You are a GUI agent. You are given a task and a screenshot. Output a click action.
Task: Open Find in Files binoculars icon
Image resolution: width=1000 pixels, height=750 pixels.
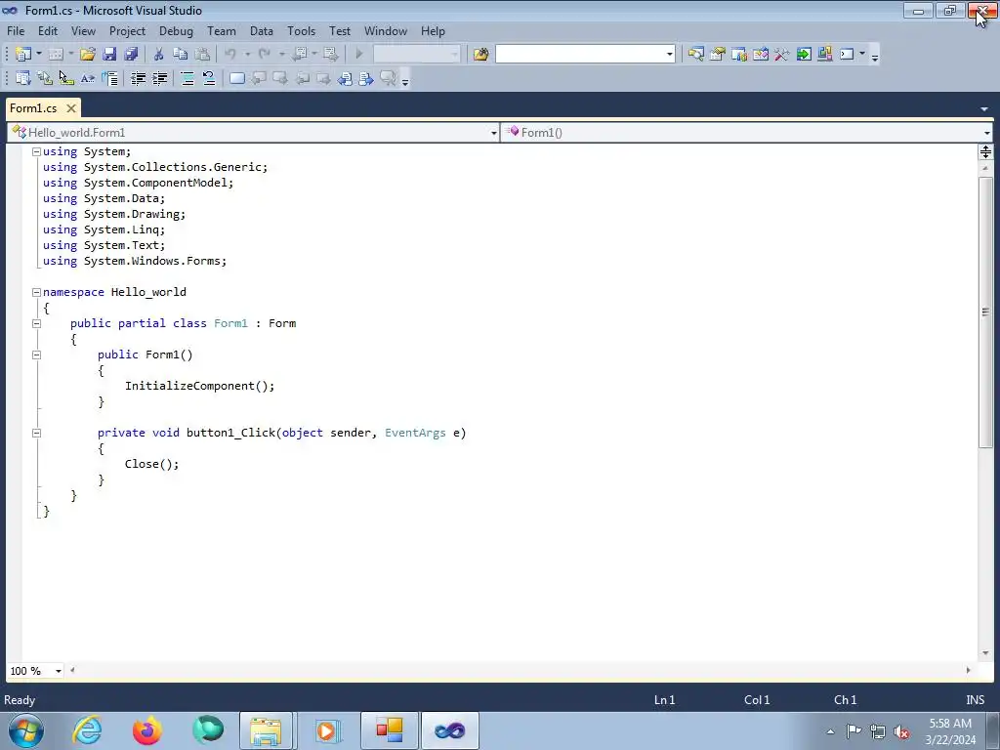[480, 55]
